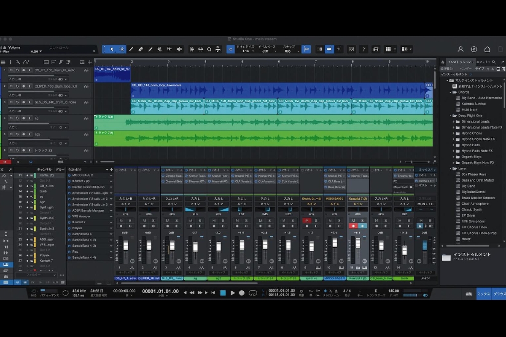Click the Add Track plus icon

point(90,62)
